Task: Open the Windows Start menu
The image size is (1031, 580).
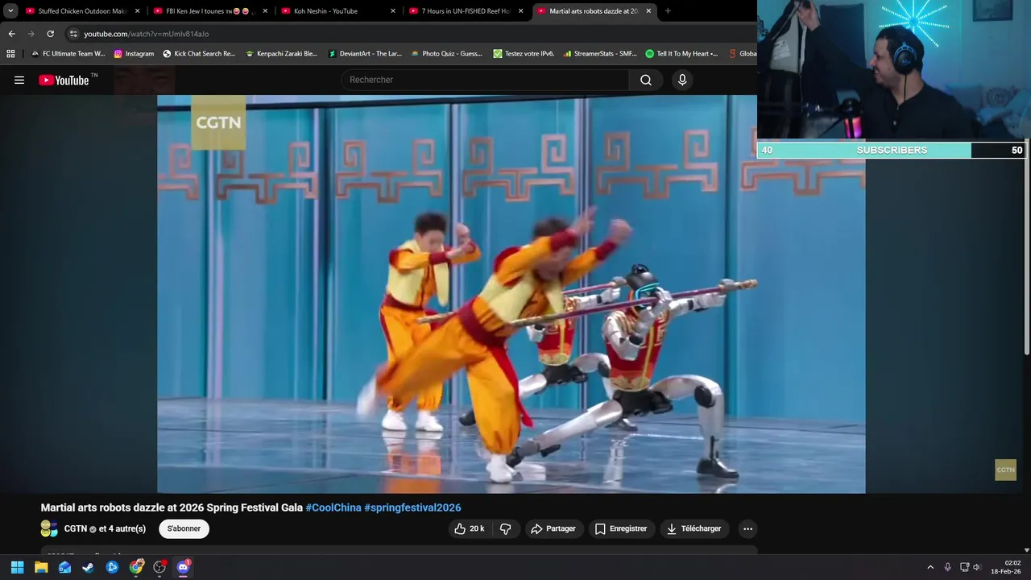Action: (17, 567)
